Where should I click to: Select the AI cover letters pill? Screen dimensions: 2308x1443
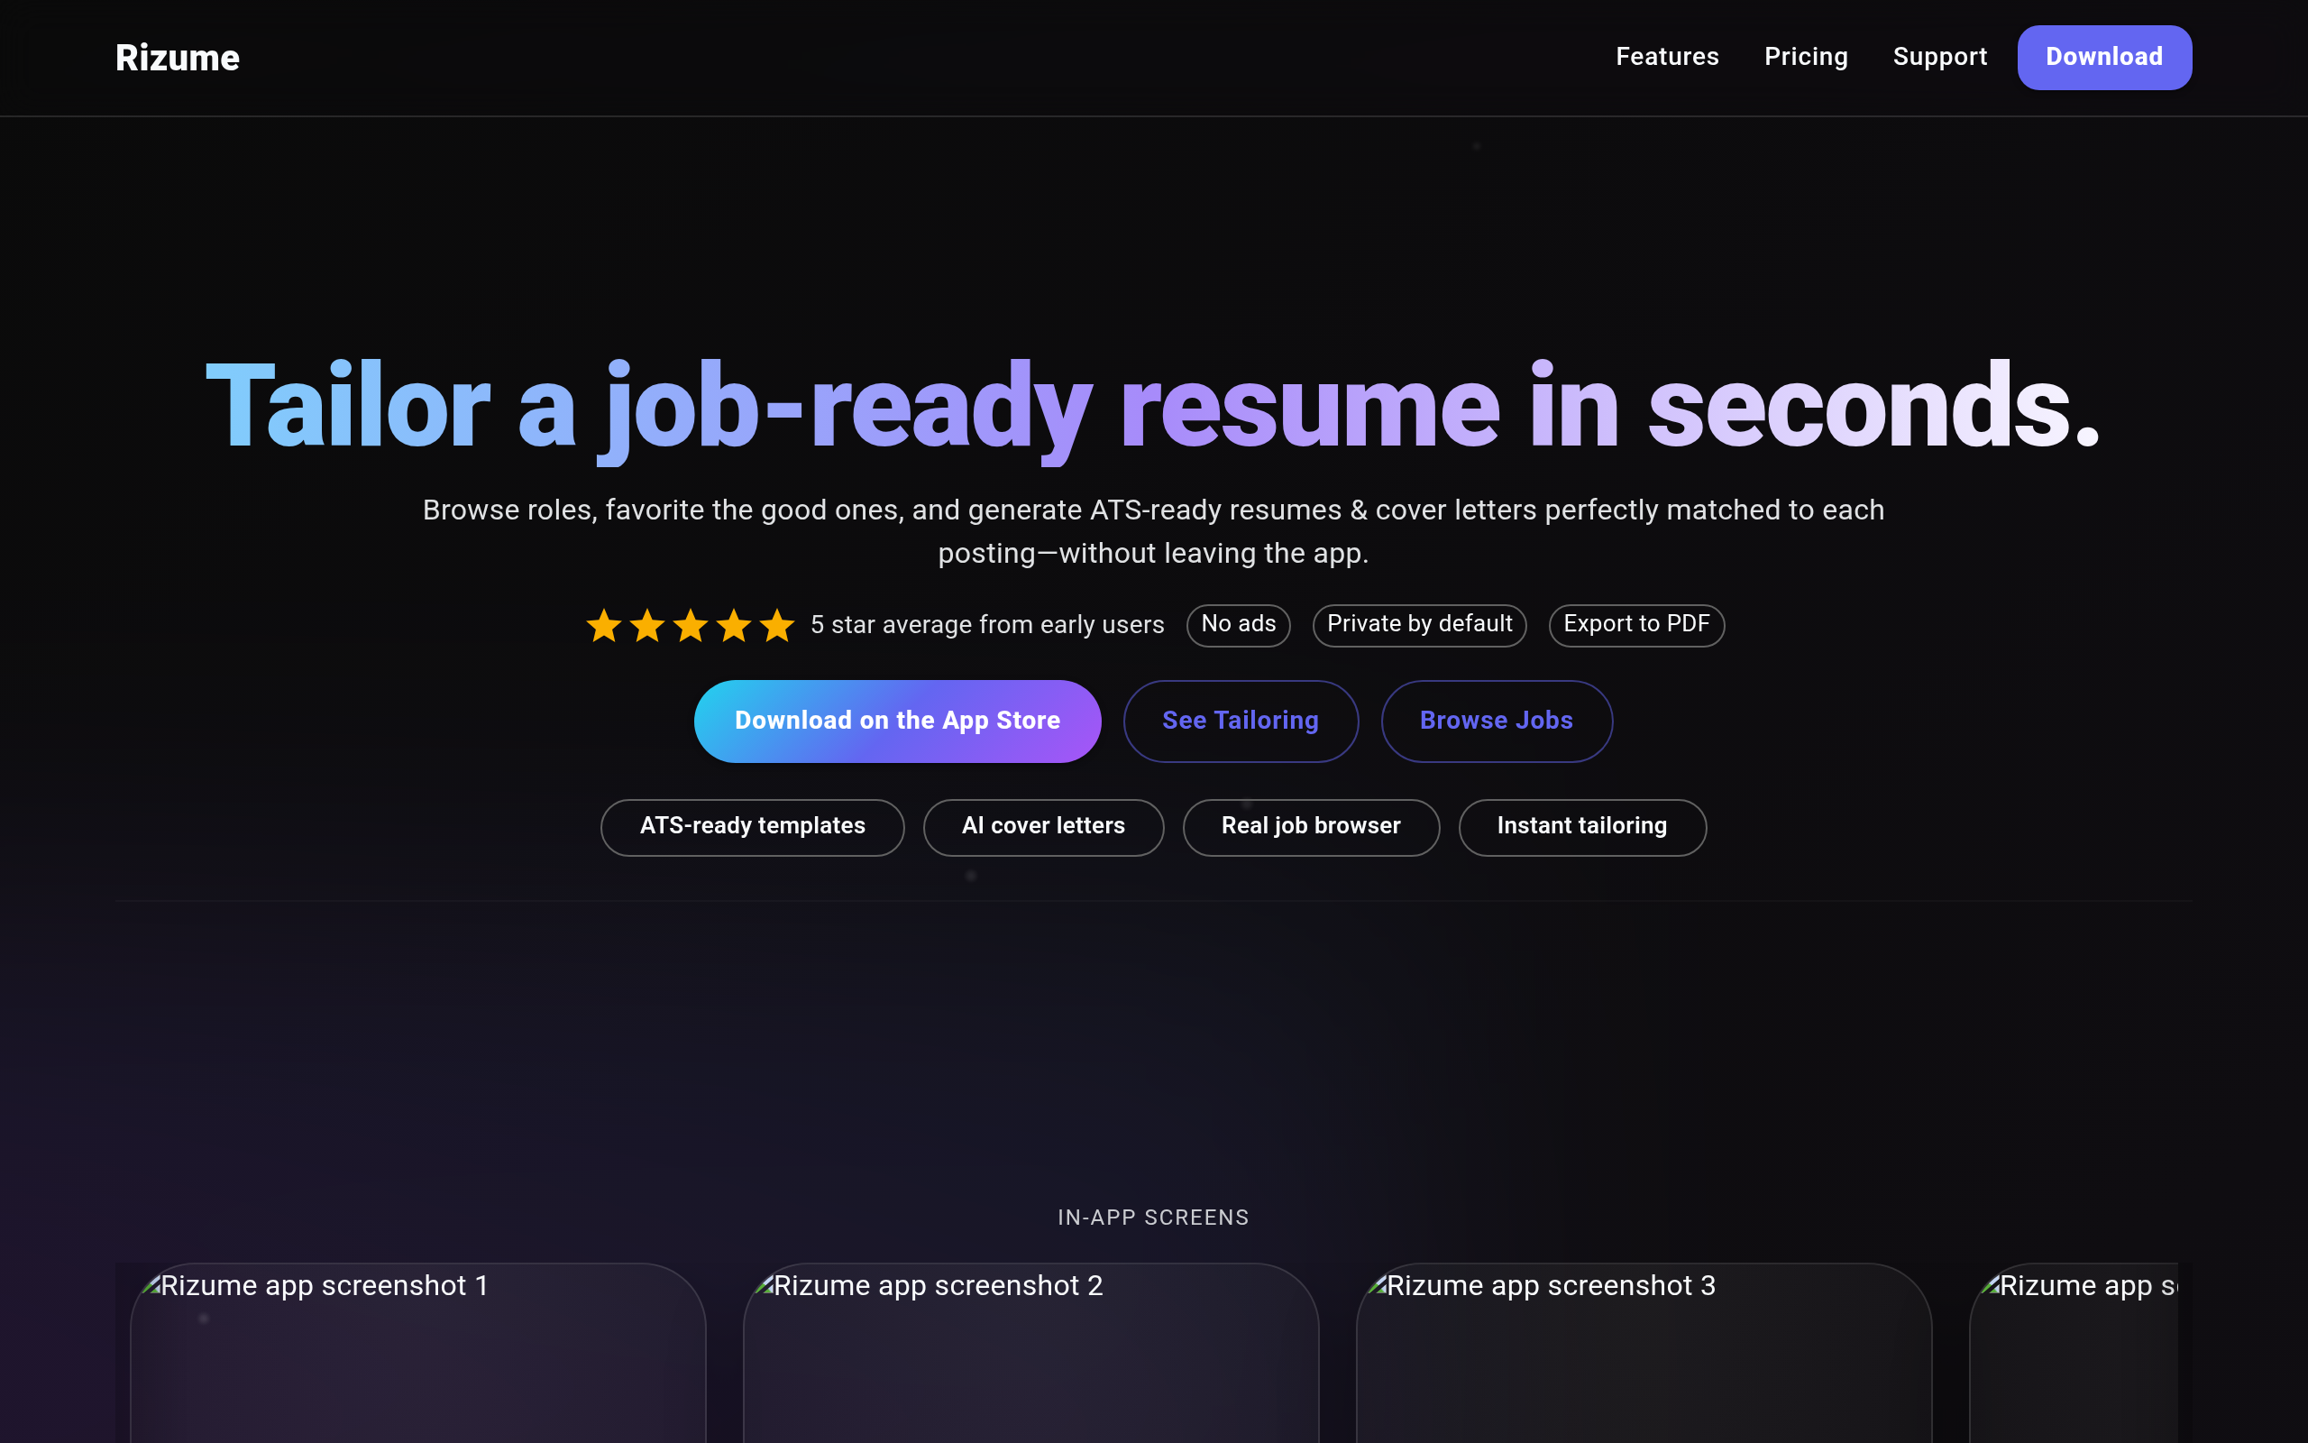[x=1042, y=826]
